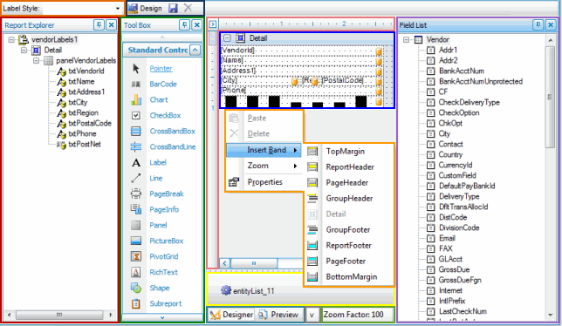Pin the Report Explorer panel
The height and width of the screenshot is (326, 562).
pos(99,25)
